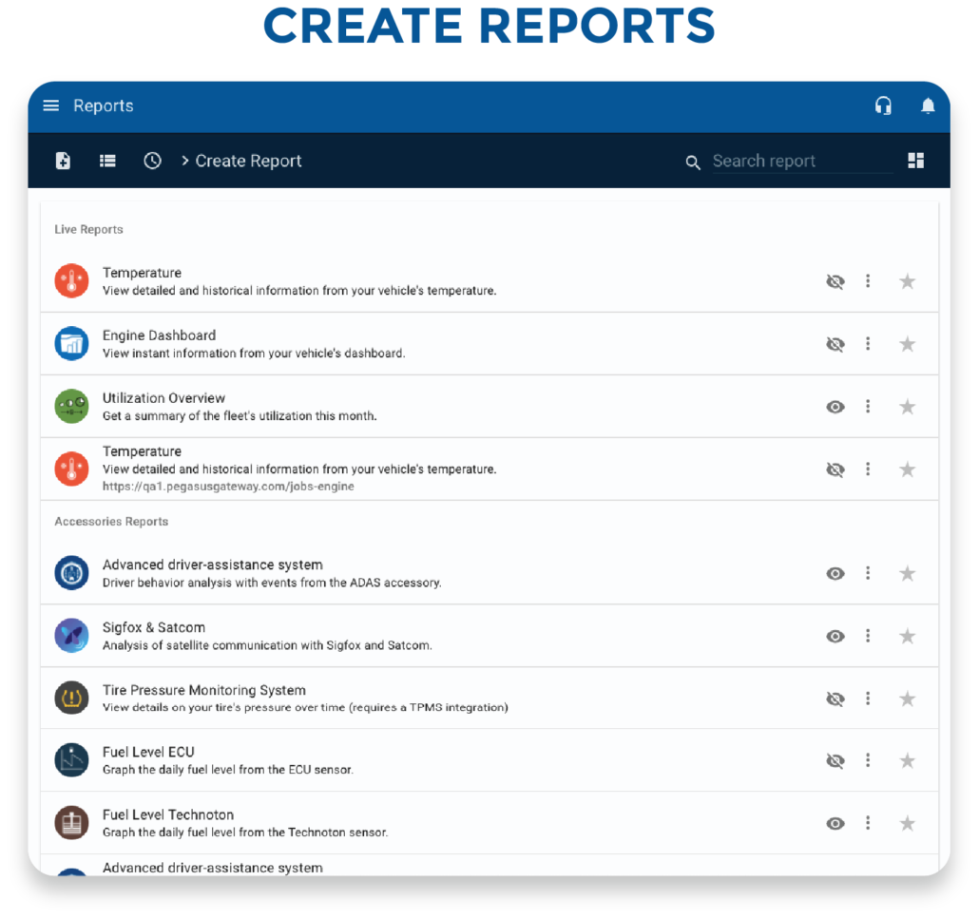Toggle visibility of Temperature report with pegasusgateway URL

[x=835, y=469]
